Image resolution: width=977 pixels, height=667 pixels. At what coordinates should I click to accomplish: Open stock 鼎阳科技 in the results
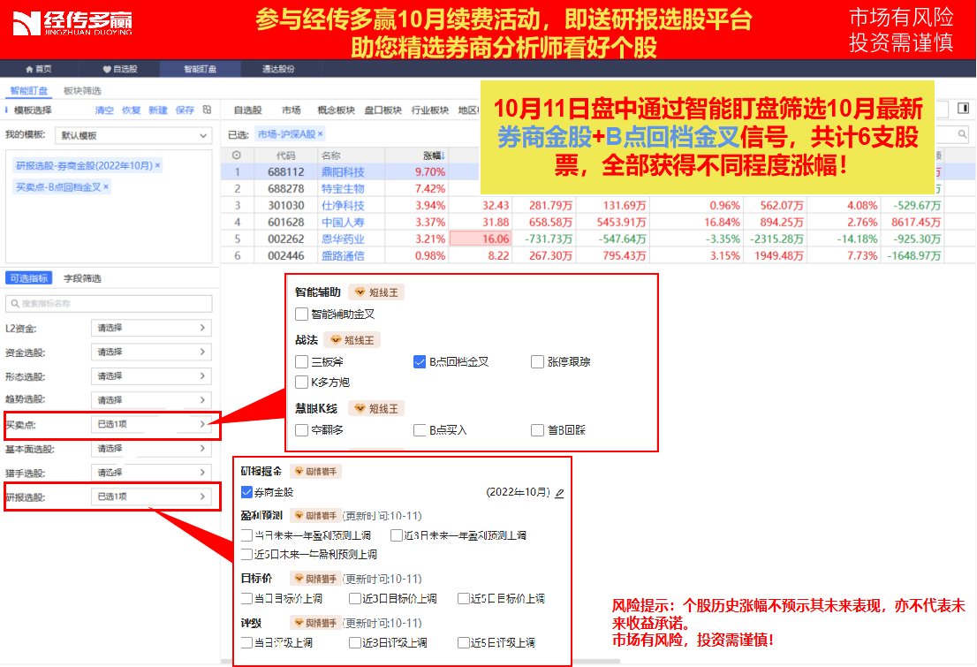(343, 172)
